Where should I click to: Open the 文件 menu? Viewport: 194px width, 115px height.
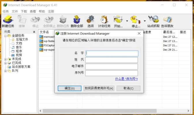15,11
